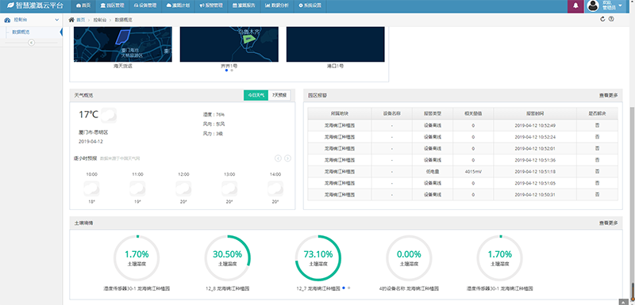Open the 园区管理 navigation tab
This screenshot has width=635, height=305.
(x=112, y=6)
